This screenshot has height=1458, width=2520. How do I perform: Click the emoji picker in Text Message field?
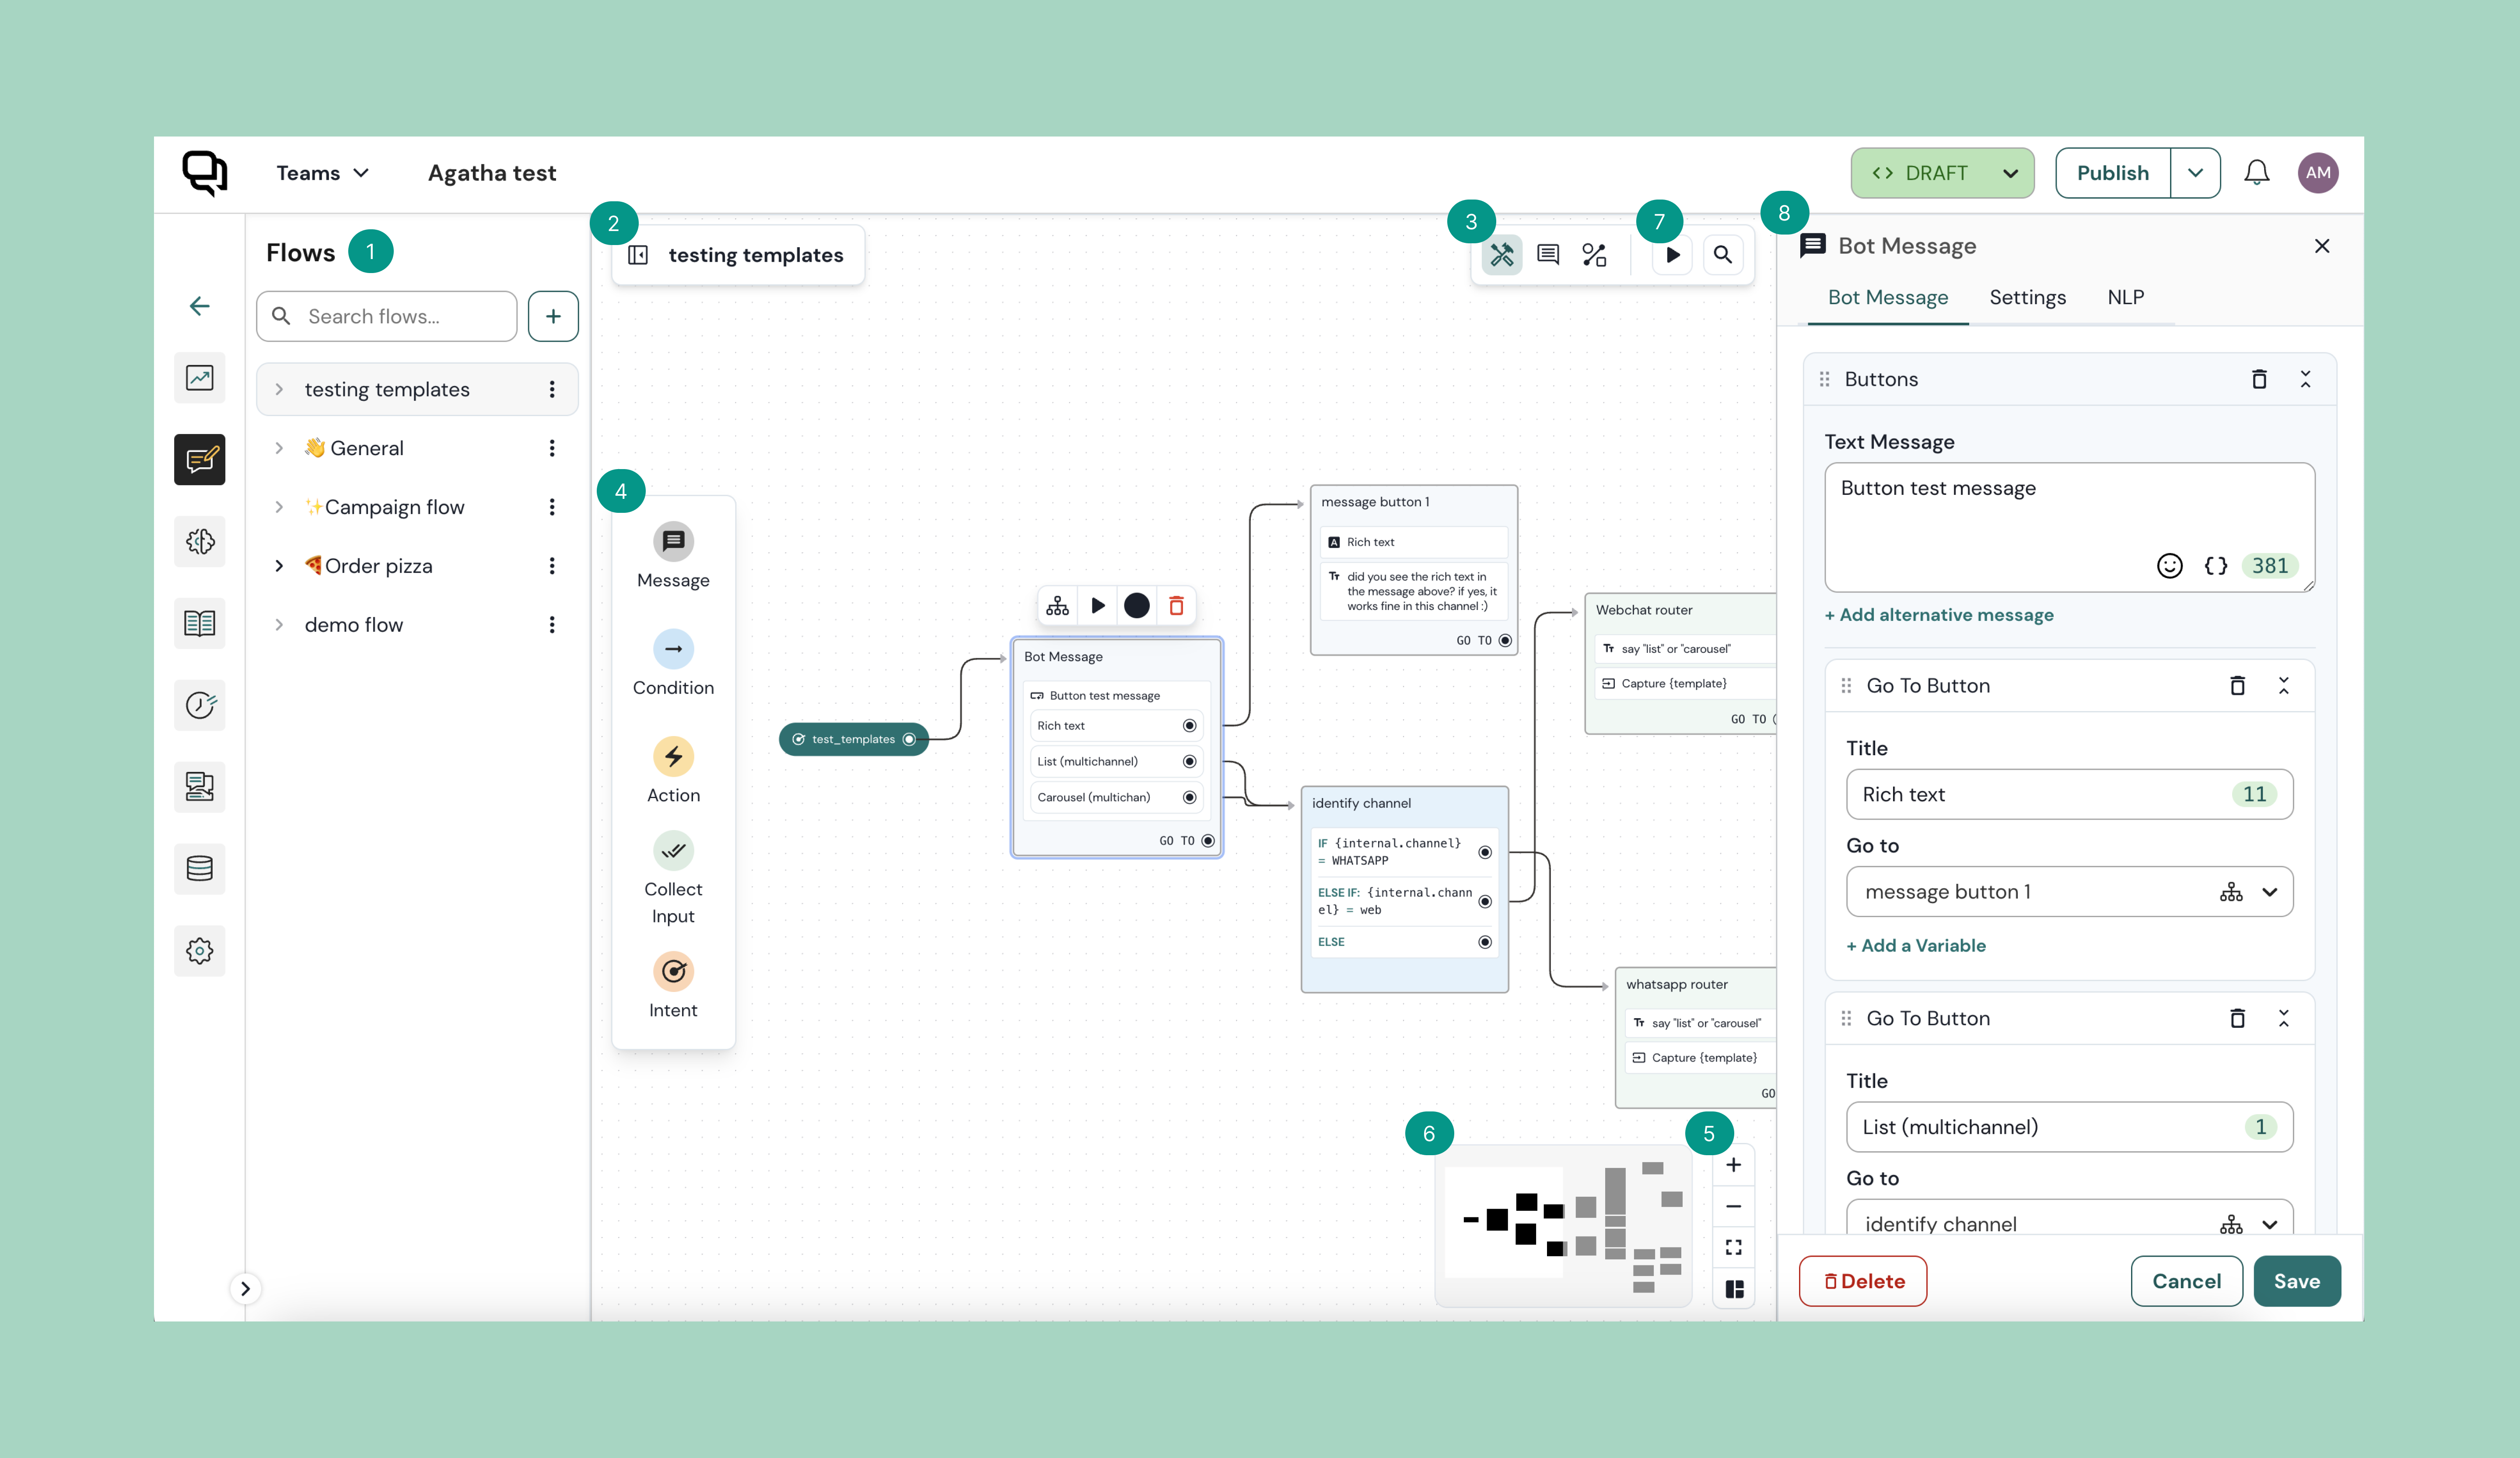coord(2169,566)
